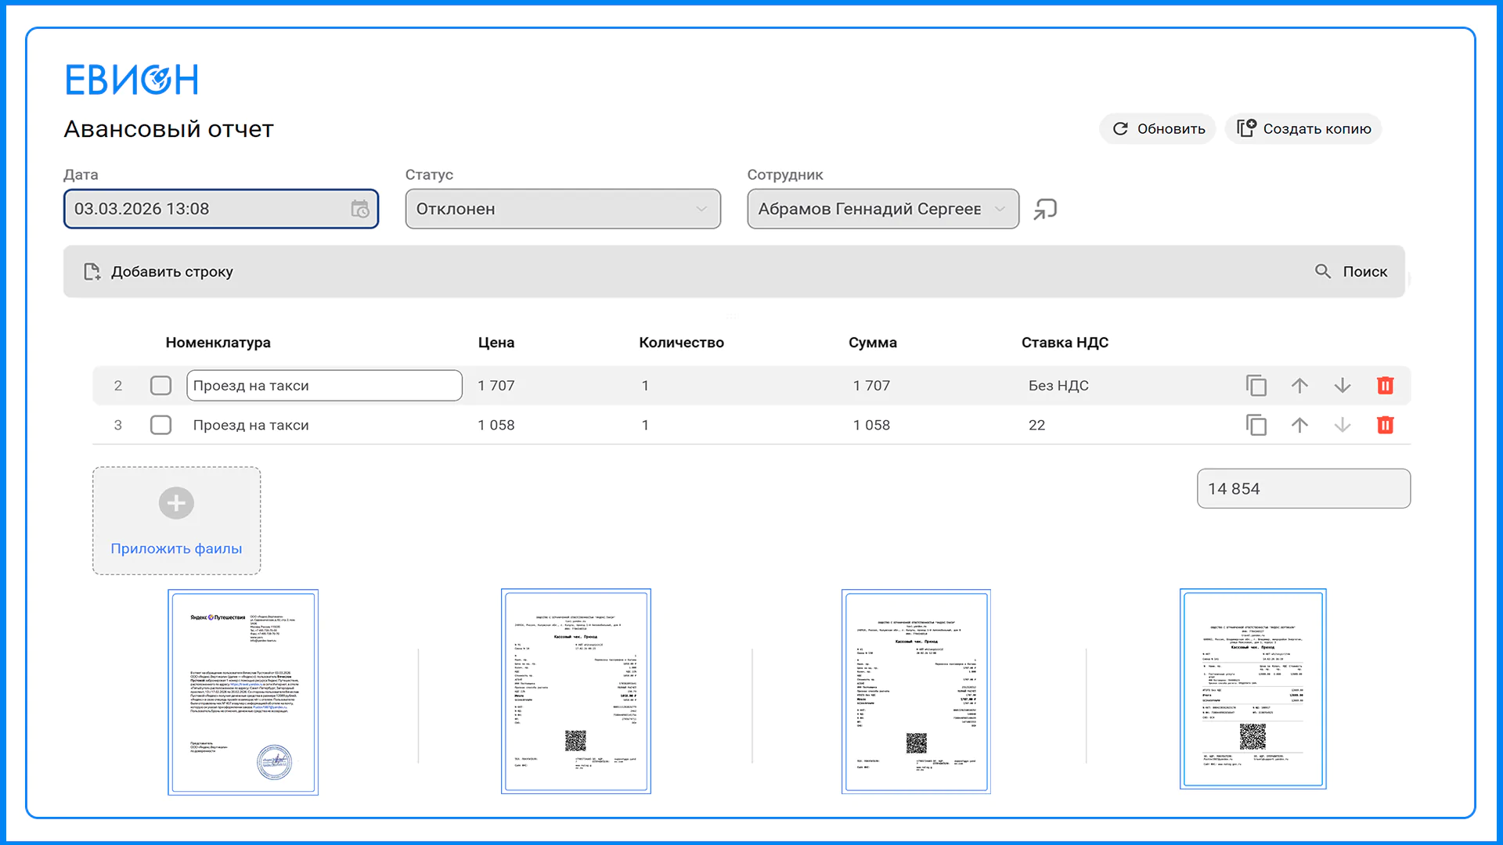Click the sum 1 707 in row 2
The height and width of the screenshot is (845, 1503).
click(871, 386)
